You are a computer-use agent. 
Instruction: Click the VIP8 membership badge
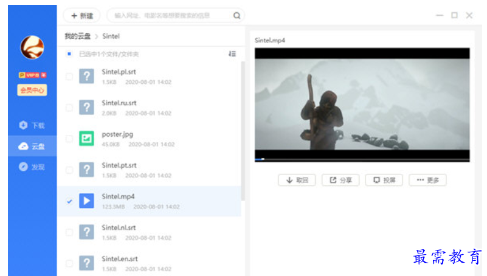tap(32, 75)
